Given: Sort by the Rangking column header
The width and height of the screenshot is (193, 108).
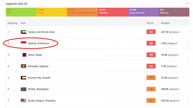Looking at the screenshot, I should (12, 23).
